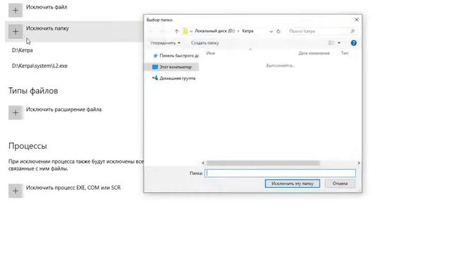The height and width of the screenshot is (255, 453).
Task: Open the Упорядочить dropdown menu
Action: click(165, 42)
